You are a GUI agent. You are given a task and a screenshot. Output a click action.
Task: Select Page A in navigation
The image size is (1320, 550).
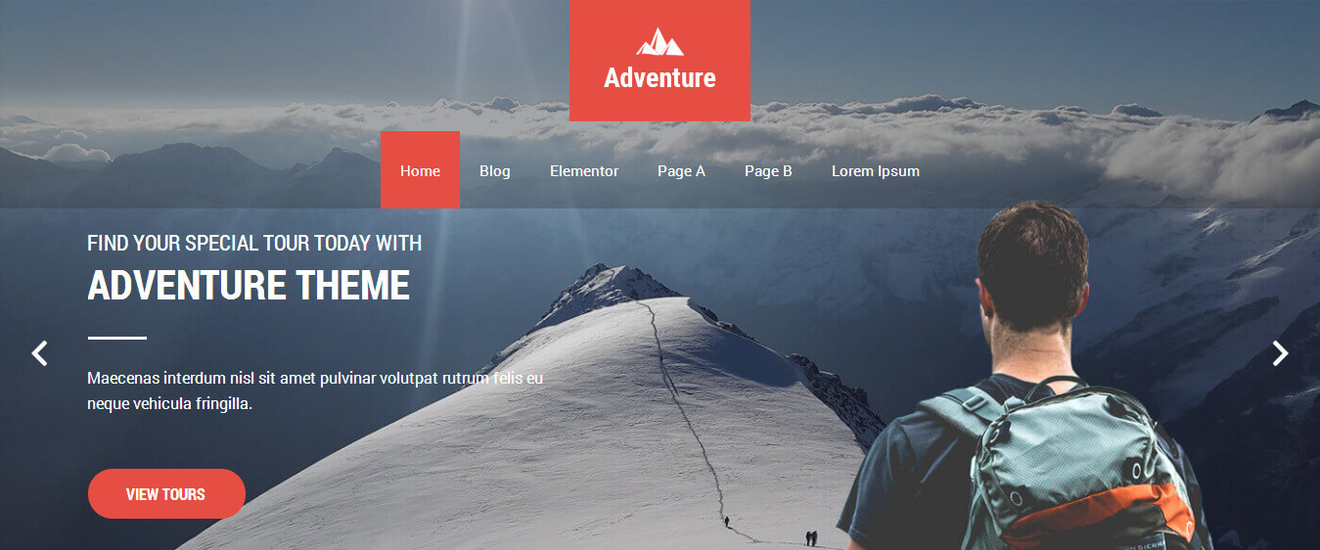point(681,170)
